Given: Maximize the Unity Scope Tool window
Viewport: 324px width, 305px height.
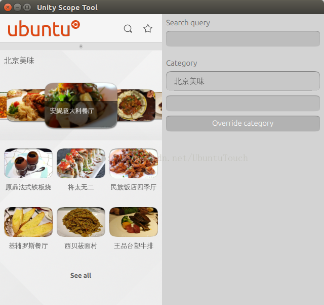Looking at the screenshot, I should pos(27,8).
